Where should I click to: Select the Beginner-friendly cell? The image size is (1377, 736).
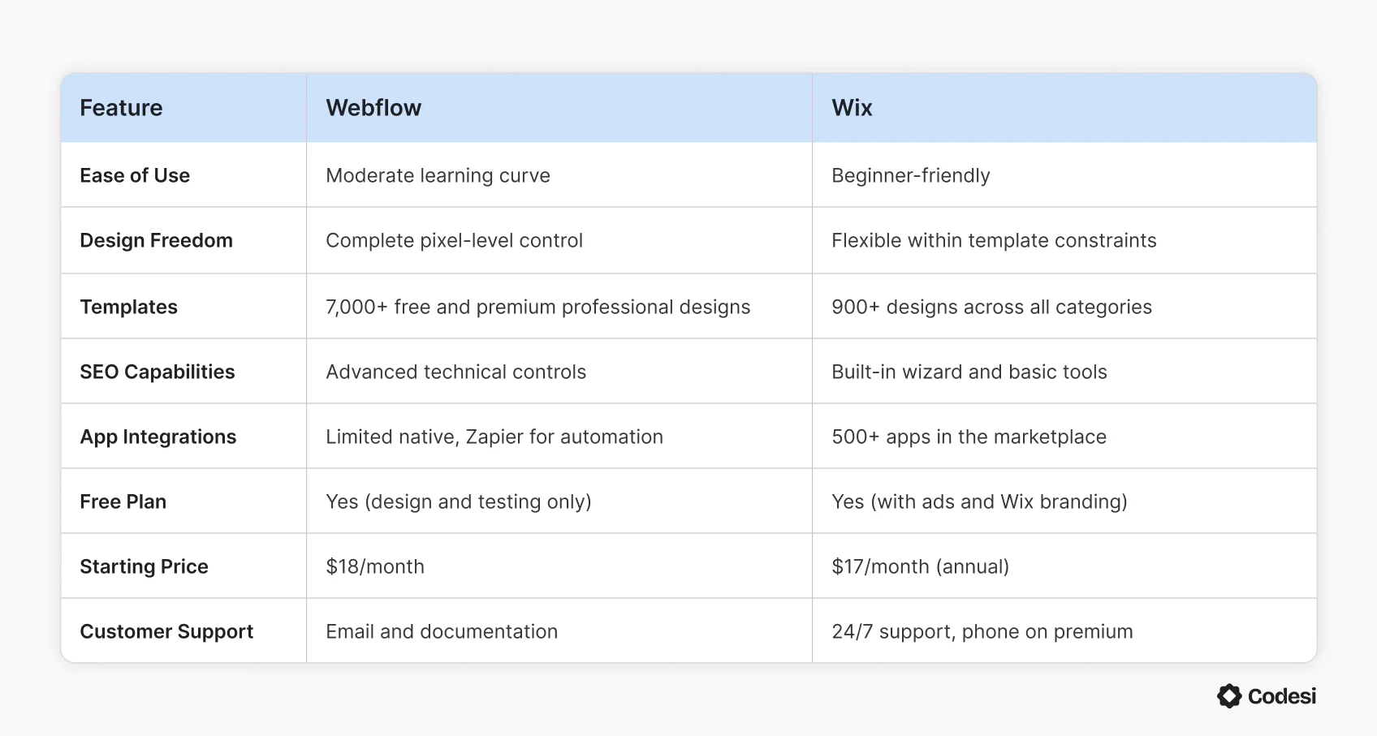(x=910, y=175)
